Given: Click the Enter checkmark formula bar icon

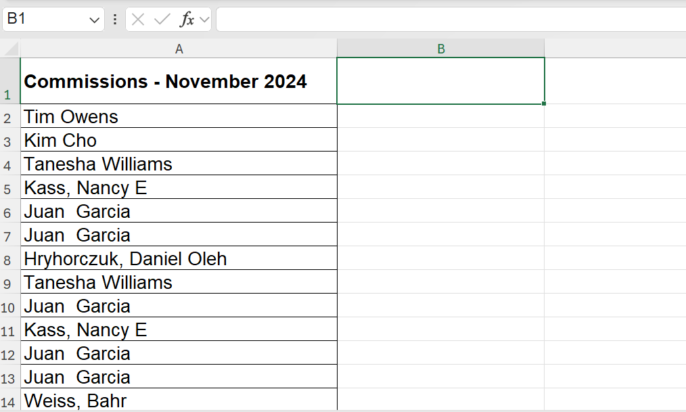Looking at the screenshot, I should point(162,19).
